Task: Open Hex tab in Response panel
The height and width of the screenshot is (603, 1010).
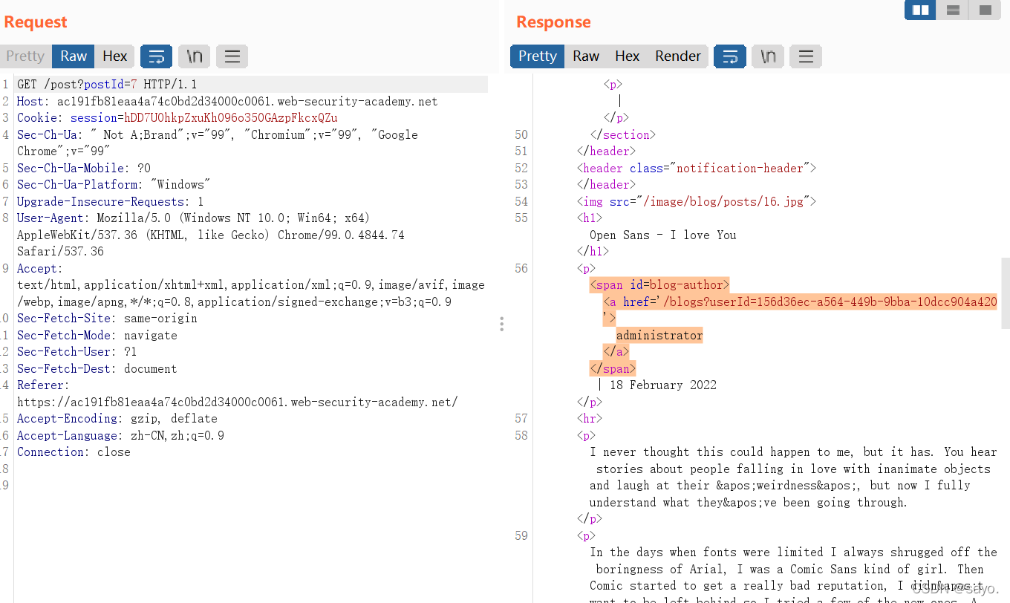Action: (x=628, y=56)
